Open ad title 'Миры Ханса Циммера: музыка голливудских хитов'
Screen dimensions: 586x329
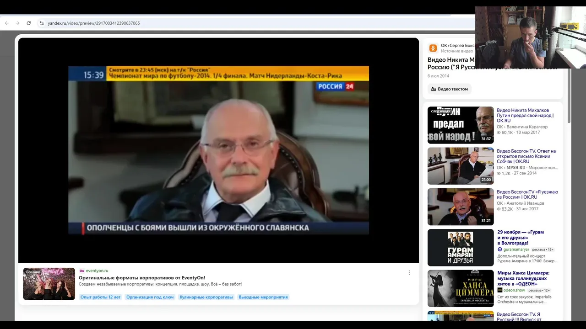pyautogui.click(x=523, y=278)
